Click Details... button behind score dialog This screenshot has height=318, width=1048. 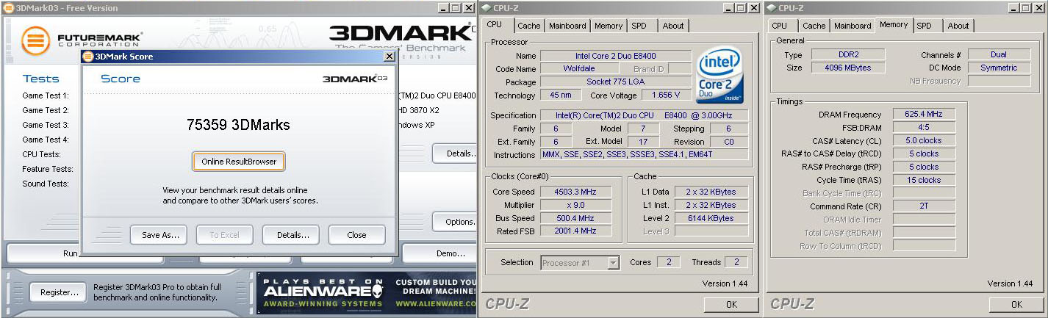pyautogui.click(x=455, y=153)
